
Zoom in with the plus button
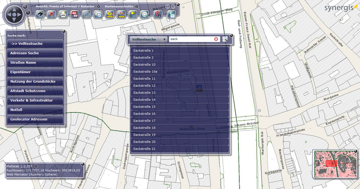coord(25,7)
